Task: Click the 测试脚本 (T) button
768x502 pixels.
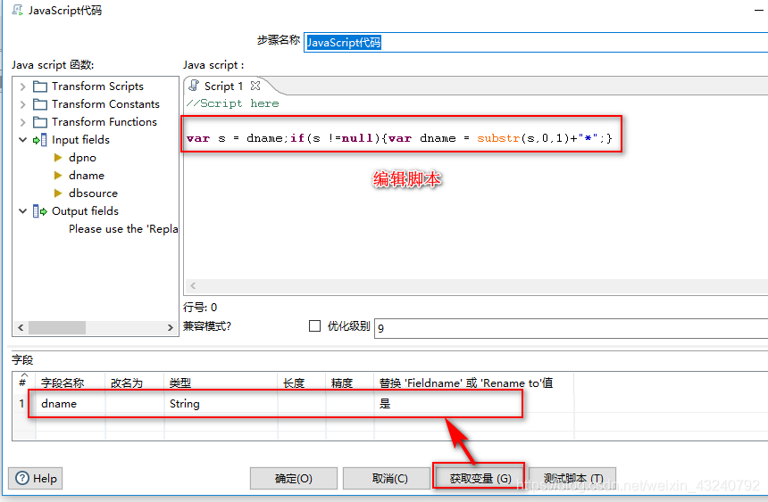Action: (572, 478)
